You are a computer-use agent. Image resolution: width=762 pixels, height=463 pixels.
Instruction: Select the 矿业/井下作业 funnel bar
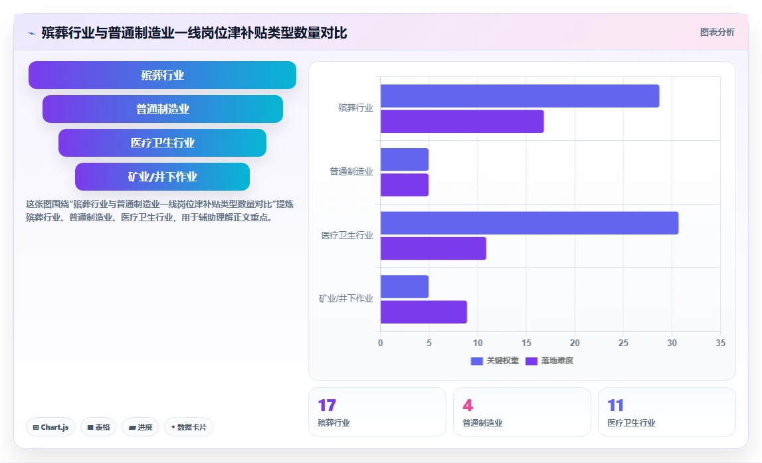coord(162,177)
